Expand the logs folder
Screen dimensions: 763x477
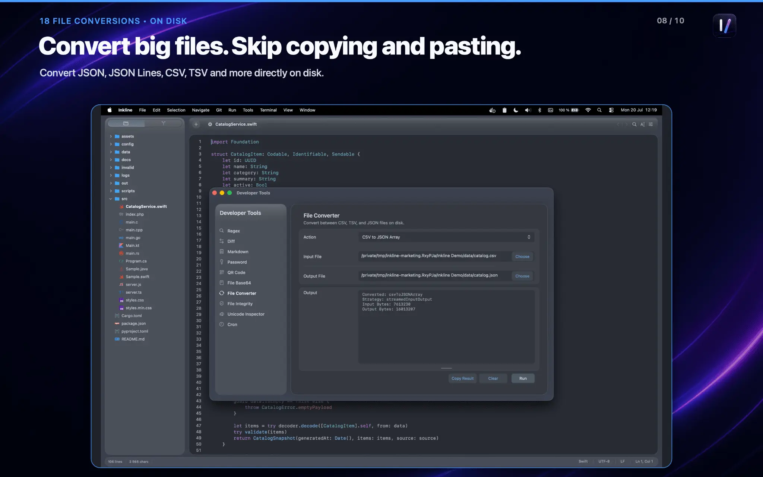(111, 176)
